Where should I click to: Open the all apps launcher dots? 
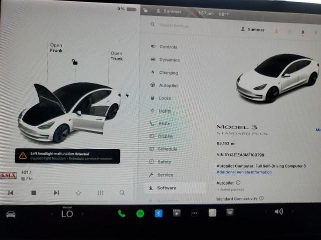195,213
